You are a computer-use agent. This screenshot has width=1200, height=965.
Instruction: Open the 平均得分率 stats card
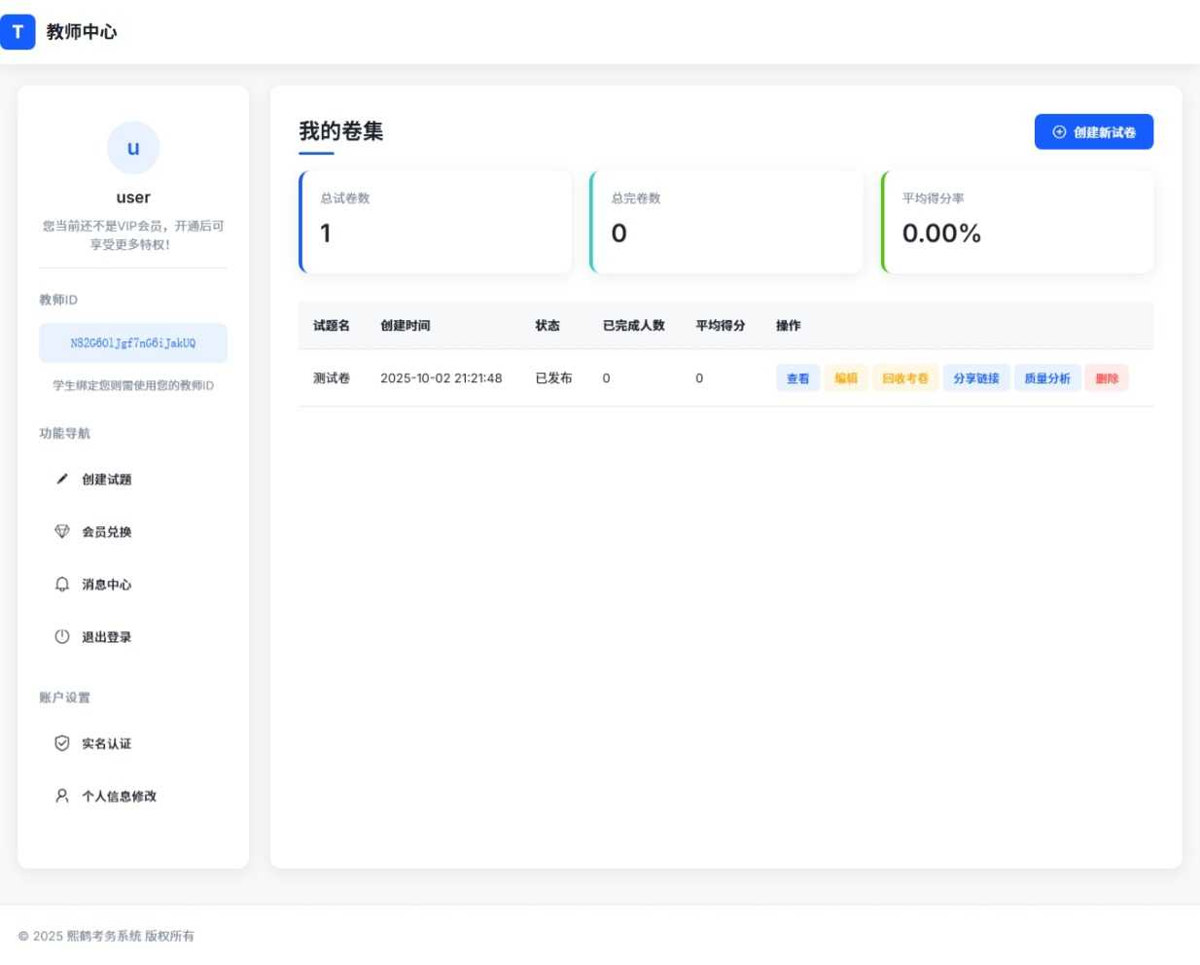coord(1016,221)
